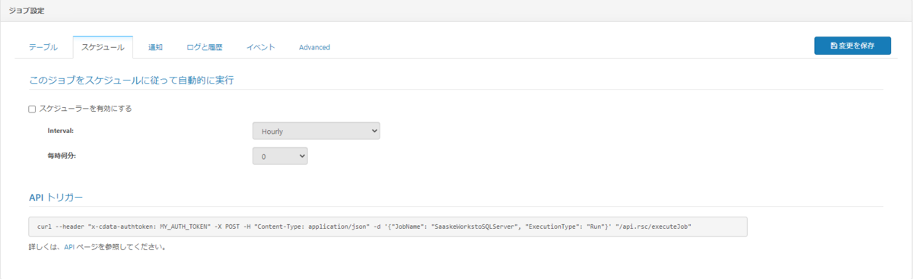Click the arrow on the Hourly combo box
This screenshot has height=279, width=913.
(x=373, y=132)
